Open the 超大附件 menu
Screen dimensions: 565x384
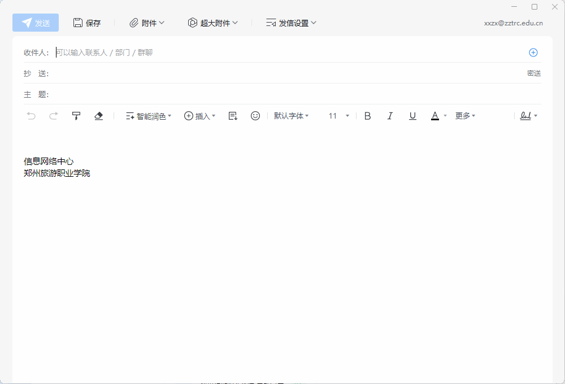pyautogui.click(x=213, y=23)
